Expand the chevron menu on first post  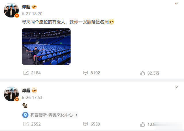(x=177, y=3)
